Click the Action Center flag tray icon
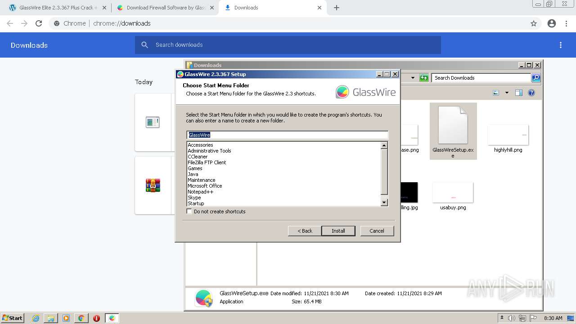 [533, 318]
